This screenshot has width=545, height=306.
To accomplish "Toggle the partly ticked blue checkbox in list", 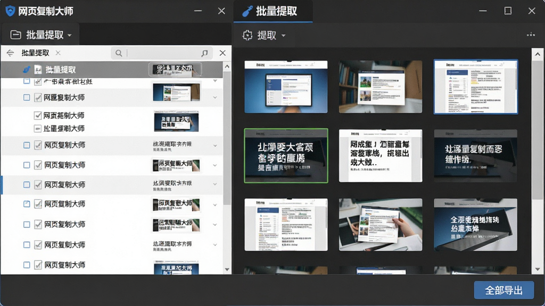I will click(27, 204).
